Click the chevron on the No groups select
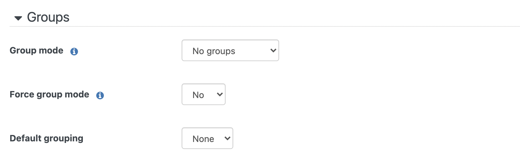The width and height of the screenshot is (520, 163). [273, 50]
